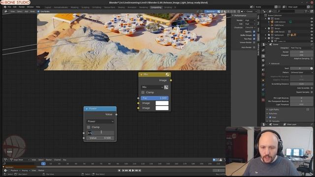Viewport: 315px width, 177px height.
Task: Click the Jump to Start timeline button
Action: coord(123,171)
